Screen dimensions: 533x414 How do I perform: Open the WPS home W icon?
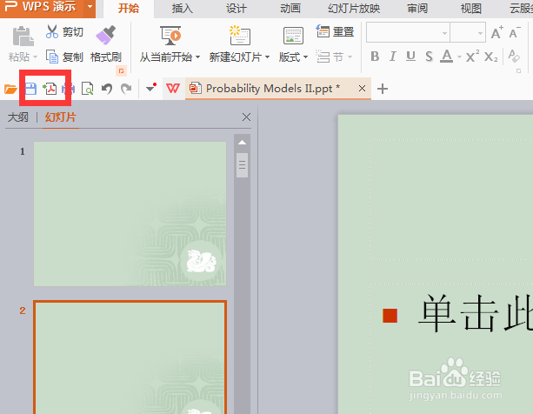173,89
